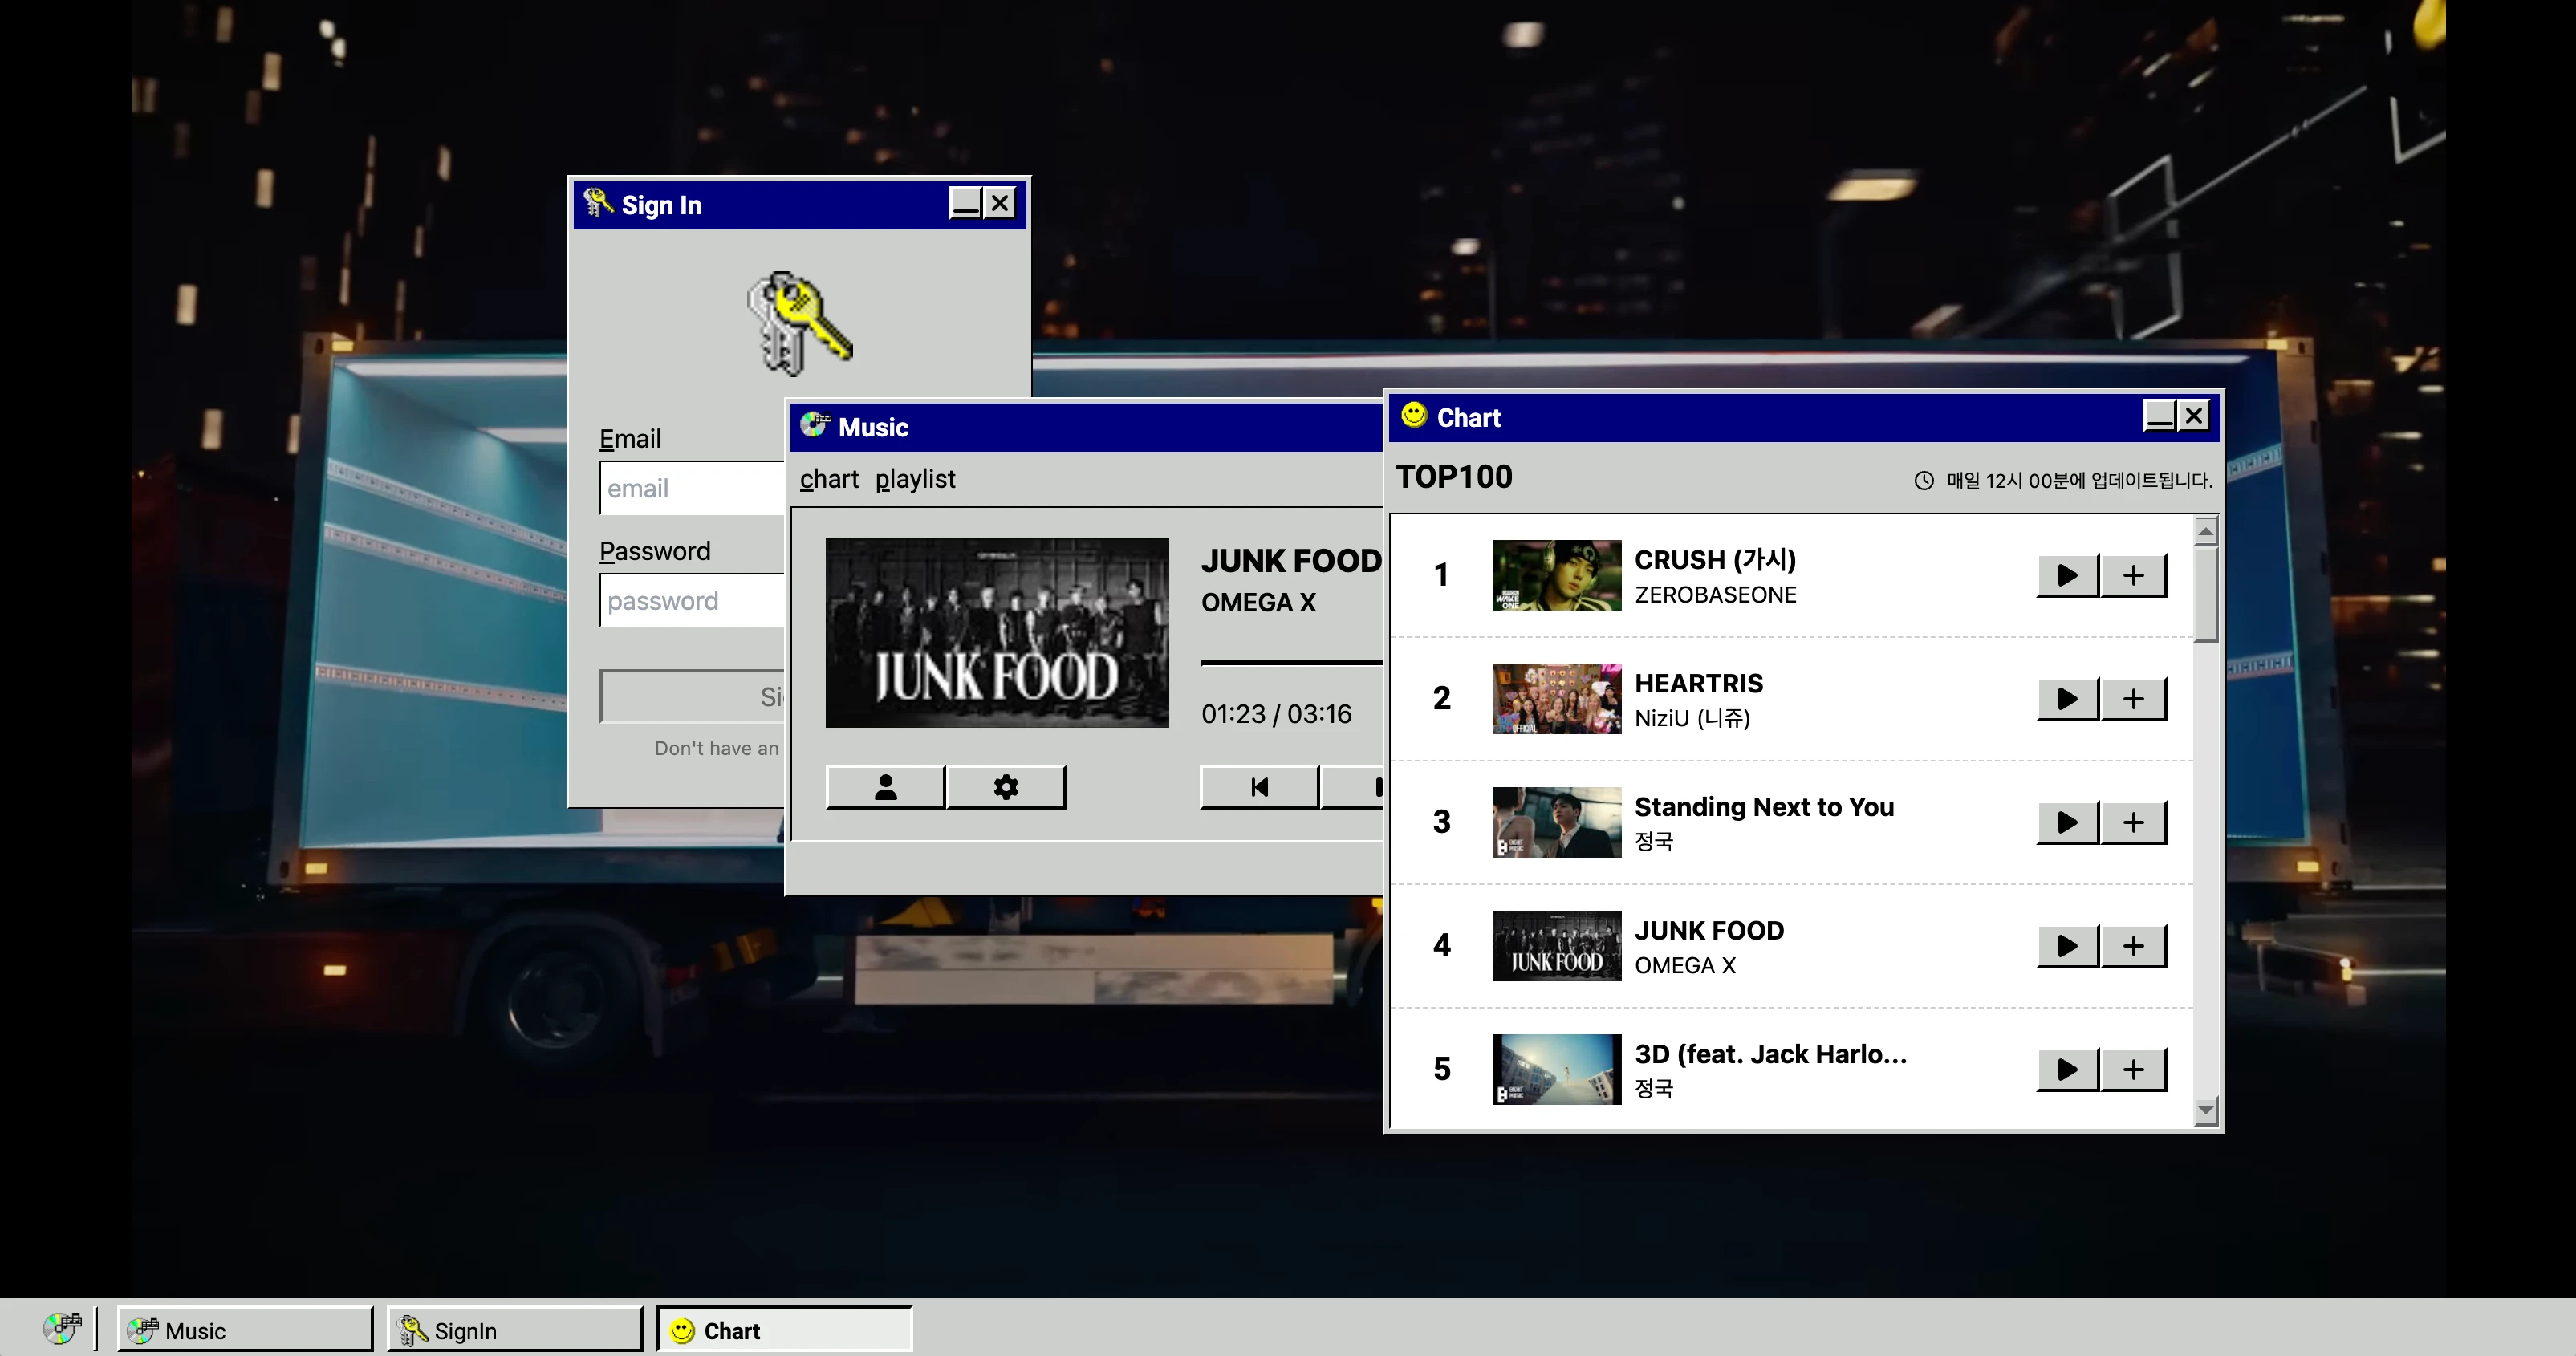The image size is (2576, 1356).
Task: Click the Music title bar CD icon
Action: 815,425
